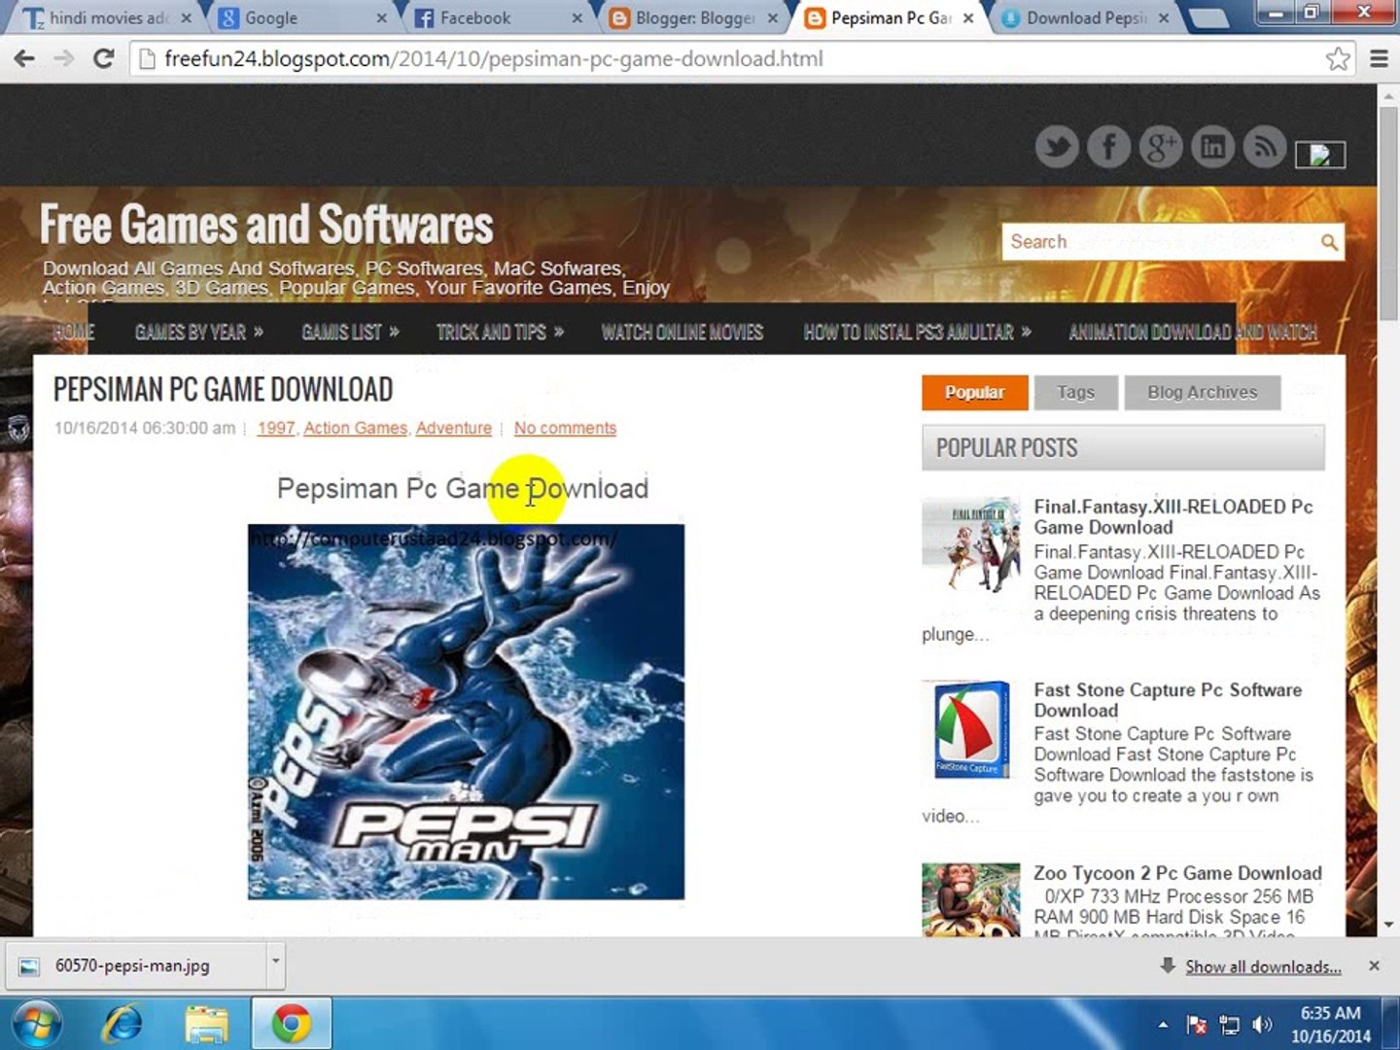Expand HOW TO INSTAL PS3 AMULTAR menu

(917, 332)
